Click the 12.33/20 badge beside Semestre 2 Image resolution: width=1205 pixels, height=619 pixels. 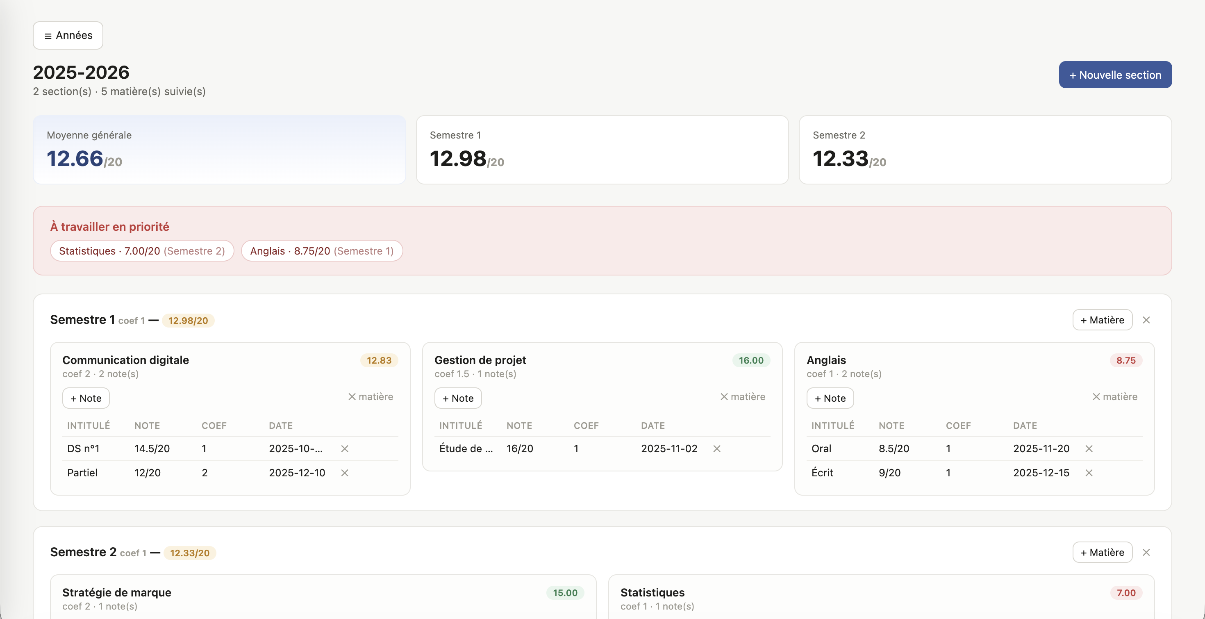[189, 553]
